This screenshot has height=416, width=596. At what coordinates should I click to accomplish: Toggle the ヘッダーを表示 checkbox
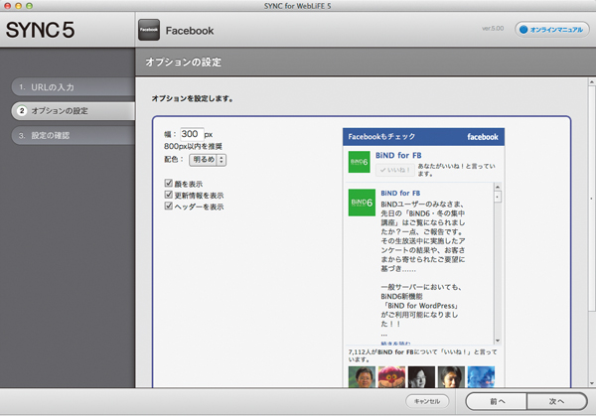click(x=169, y=206)
